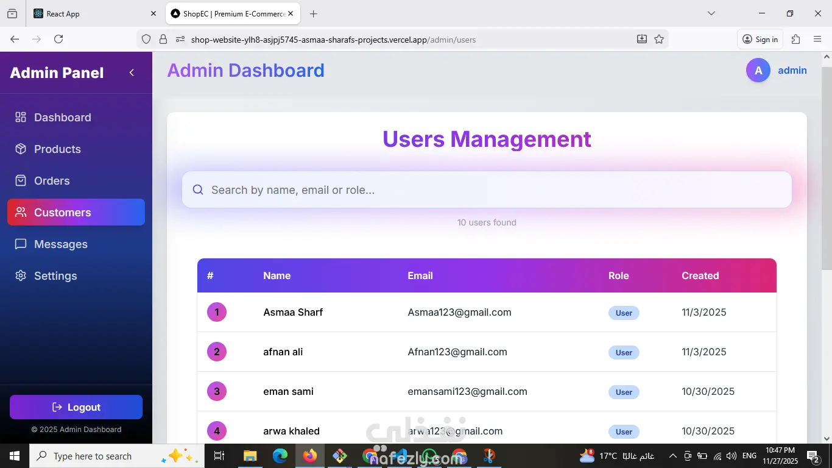Open the Dashboard page in the sidebar
The width and height of the screenshot is (832, 468).
click(76, 118)
